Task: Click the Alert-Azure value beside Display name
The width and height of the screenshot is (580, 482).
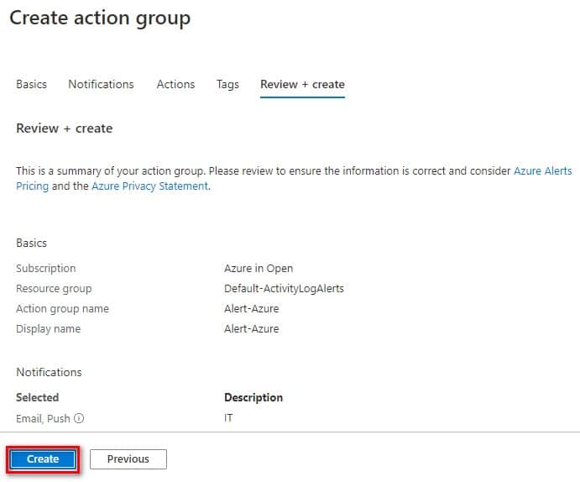Action: click(x=251, y=329)
